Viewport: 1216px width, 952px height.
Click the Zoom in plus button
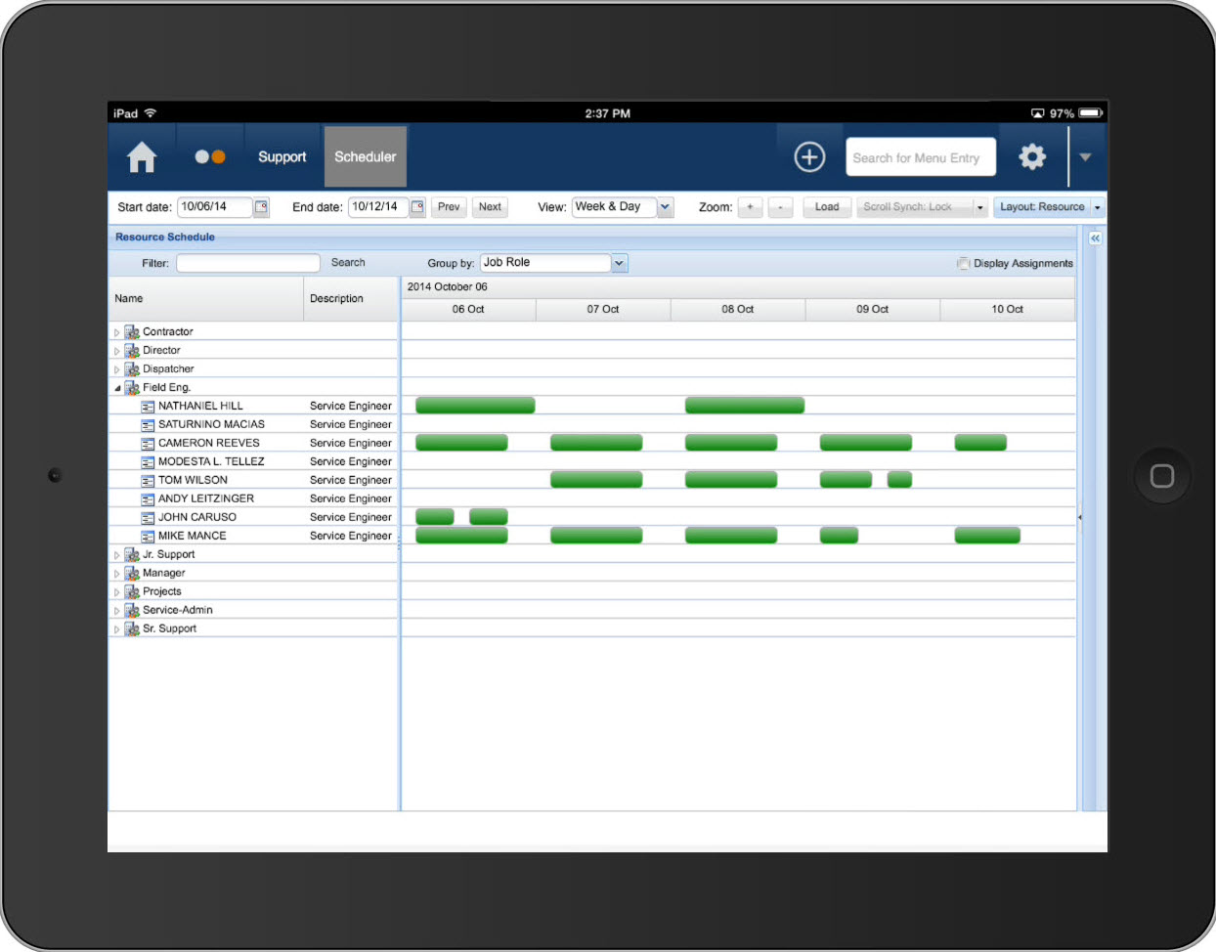click(x=750, y=207)
